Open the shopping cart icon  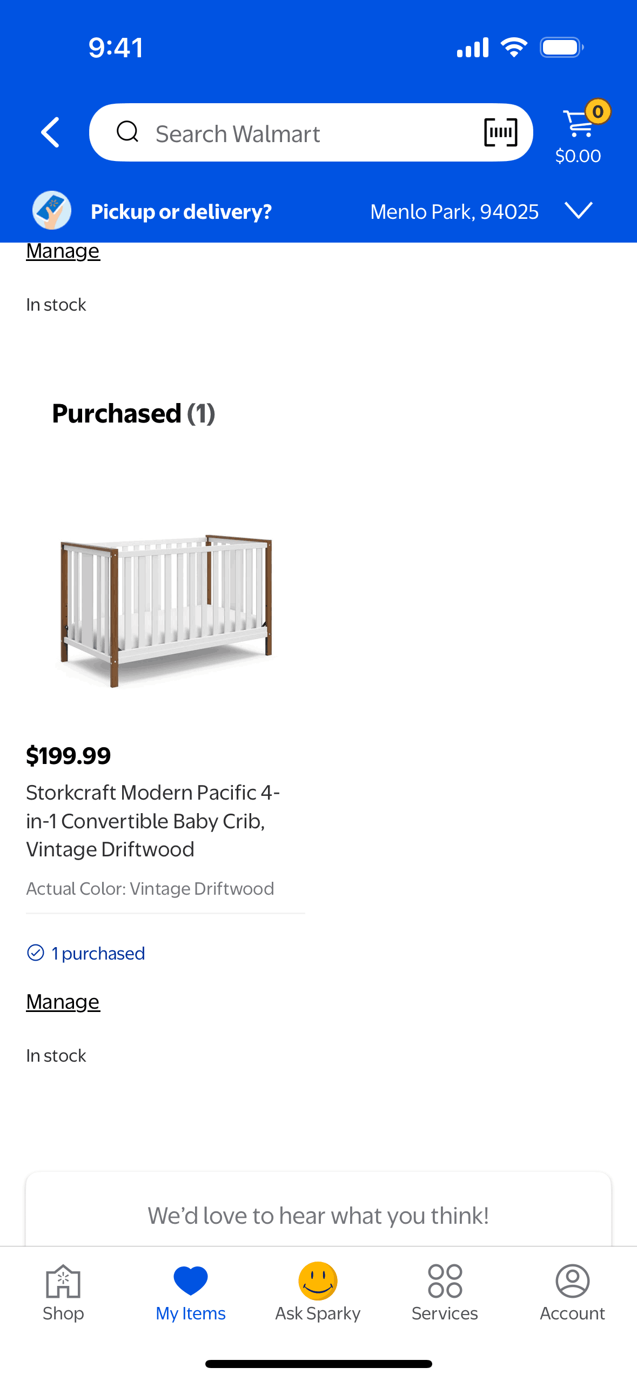point(578,124)
